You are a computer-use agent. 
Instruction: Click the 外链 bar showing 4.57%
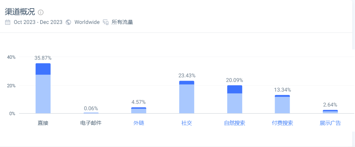tap(139, 110)
